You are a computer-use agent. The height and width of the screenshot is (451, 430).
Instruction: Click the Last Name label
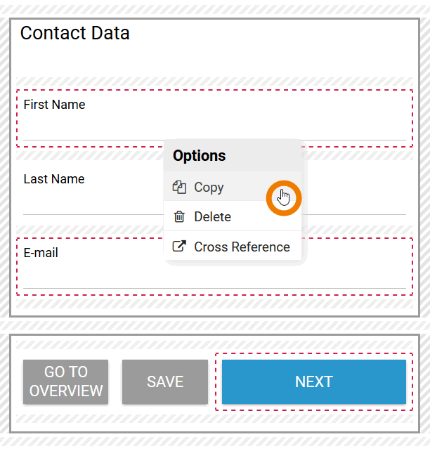tap(53, 179)
